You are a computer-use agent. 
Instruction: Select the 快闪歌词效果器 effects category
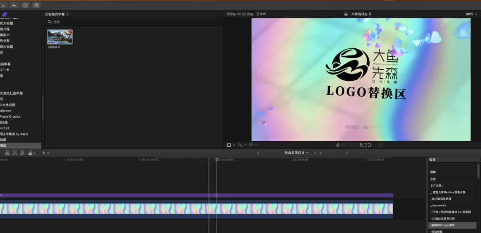441,199
